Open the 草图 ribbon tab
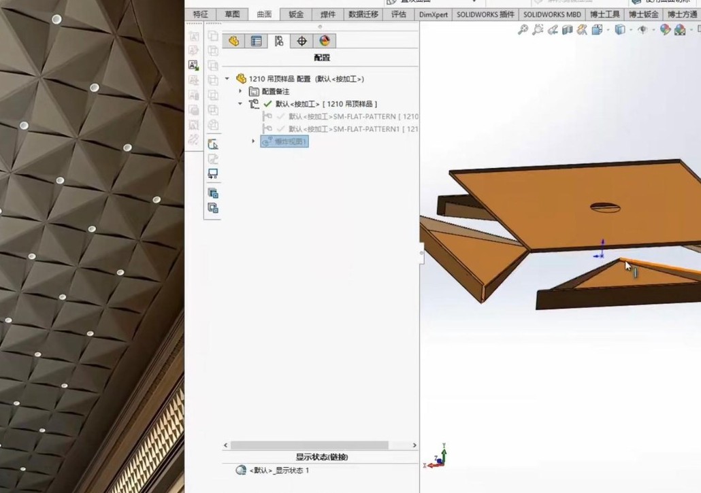Screen dimensions: 701x493 tap(232, 14)
